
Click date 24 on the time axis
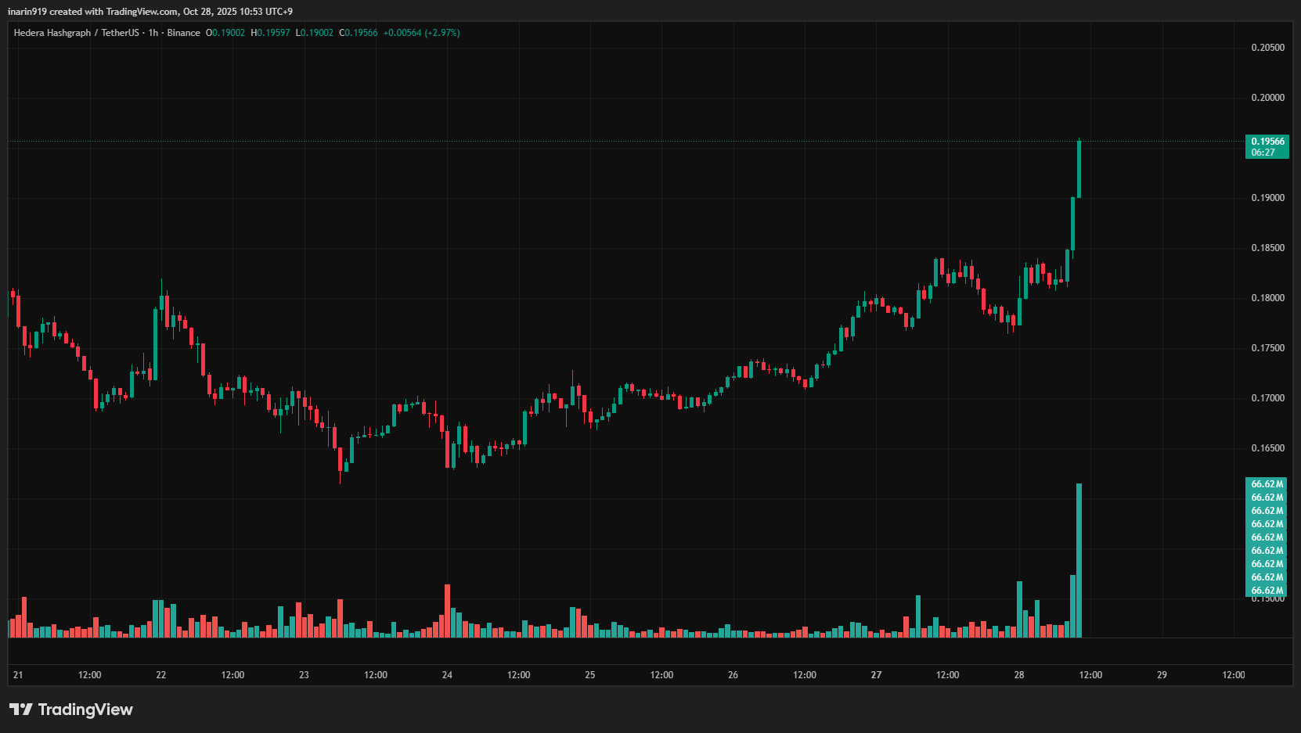pos(447,675)
